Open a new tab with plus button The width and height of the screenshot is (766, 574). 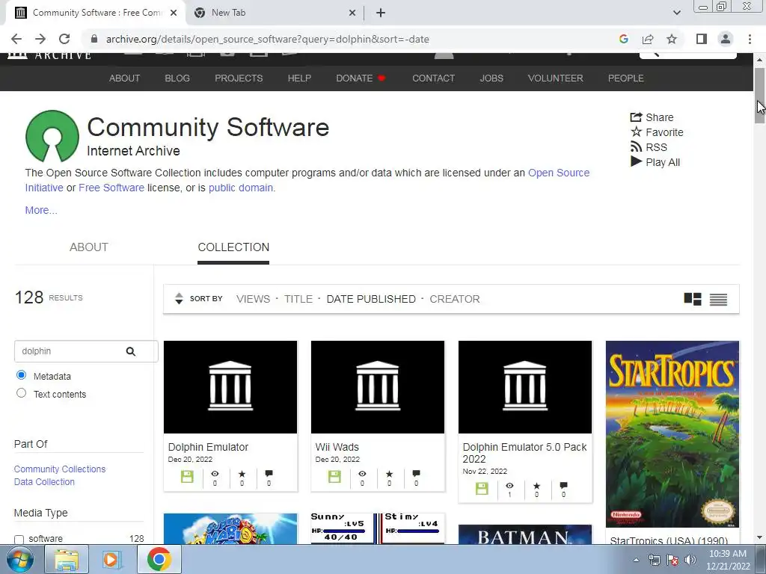[381, 13]
